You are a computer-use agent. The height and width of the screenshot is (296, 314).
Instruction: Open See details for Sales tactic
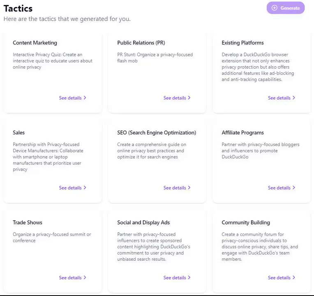(70, 188)
